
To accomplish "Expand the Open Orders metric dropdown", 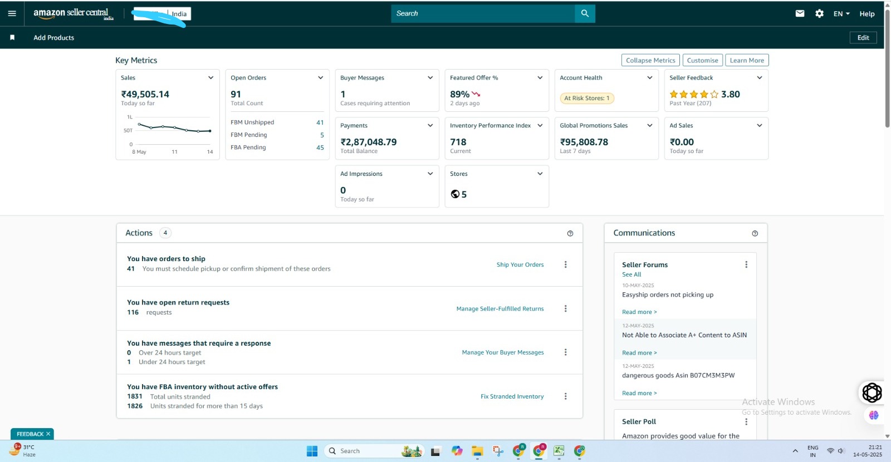I will [x=320, y=78].
